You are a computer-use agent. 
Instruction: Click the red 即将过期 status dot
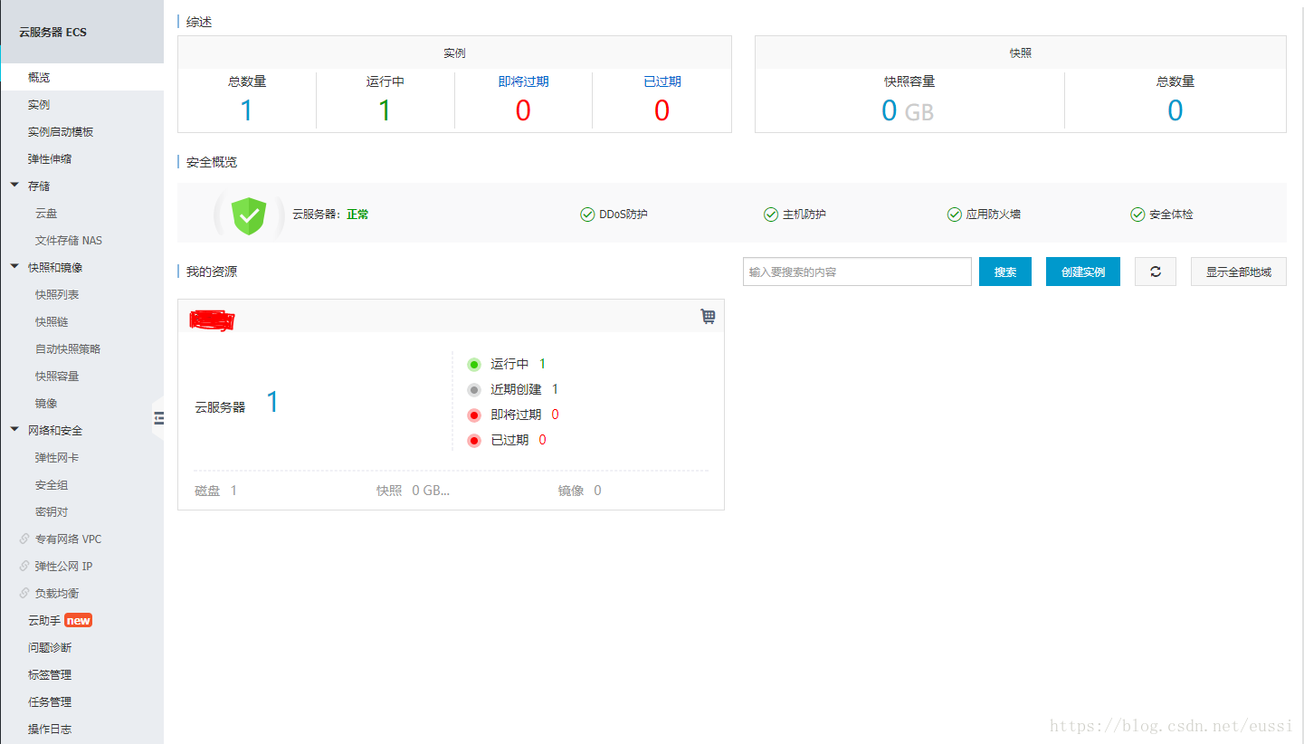tap(473, 415)
